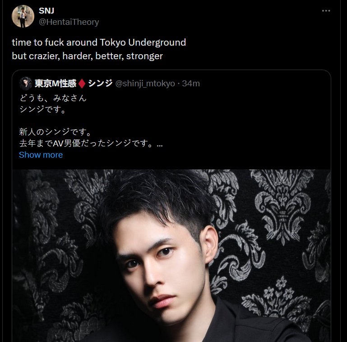Visit the @shinji_mtokyo handle
Screen dimensions: 347x342
(x=145, y=84)
